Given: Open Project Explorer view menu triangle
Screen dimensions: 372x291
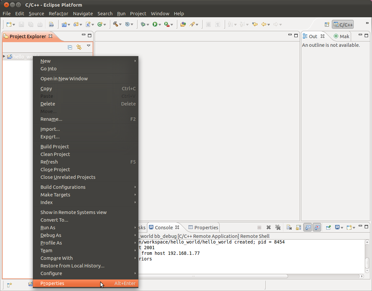Looking at the screenshot, I should [89, 45].
